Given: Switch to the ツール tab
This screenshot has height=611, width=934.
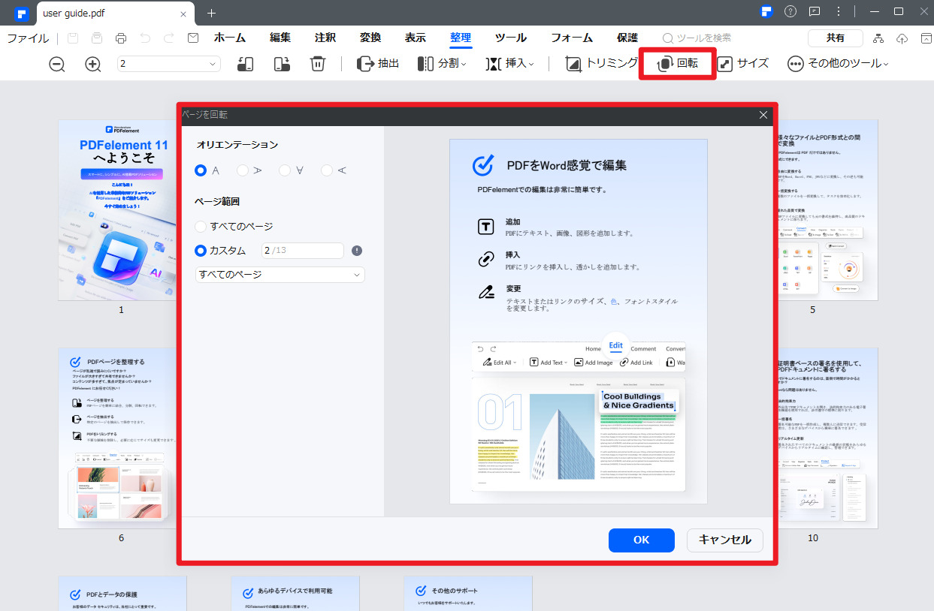Looking at the screenshot, I should 511,38.
